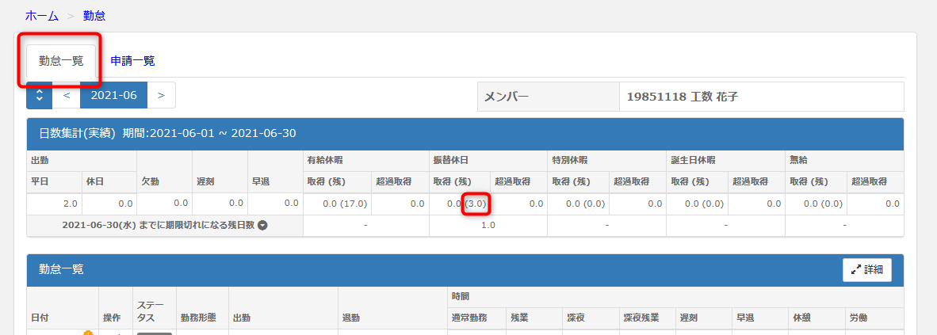Click the 平日 attendance value 2.0
Screen dimensions: 937x335
tap(70, 204)
